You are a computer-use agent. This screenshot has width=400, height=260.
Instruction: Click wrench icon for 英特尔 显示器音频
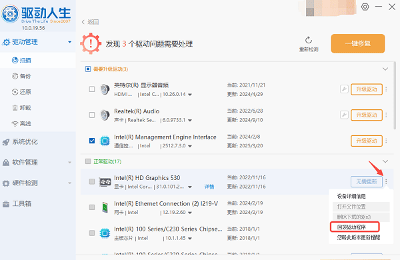tap(344, 89)
